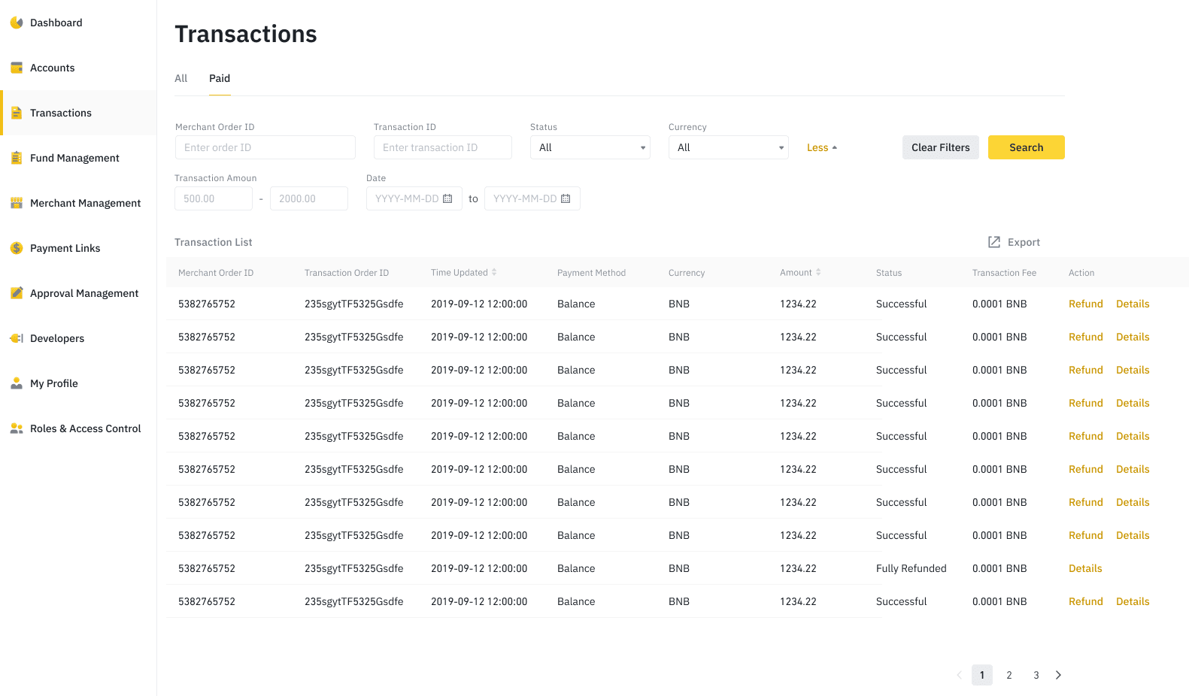Open the Status dropdown
The height and width of the screenshot is (696, 1189).
coord(590,147)
